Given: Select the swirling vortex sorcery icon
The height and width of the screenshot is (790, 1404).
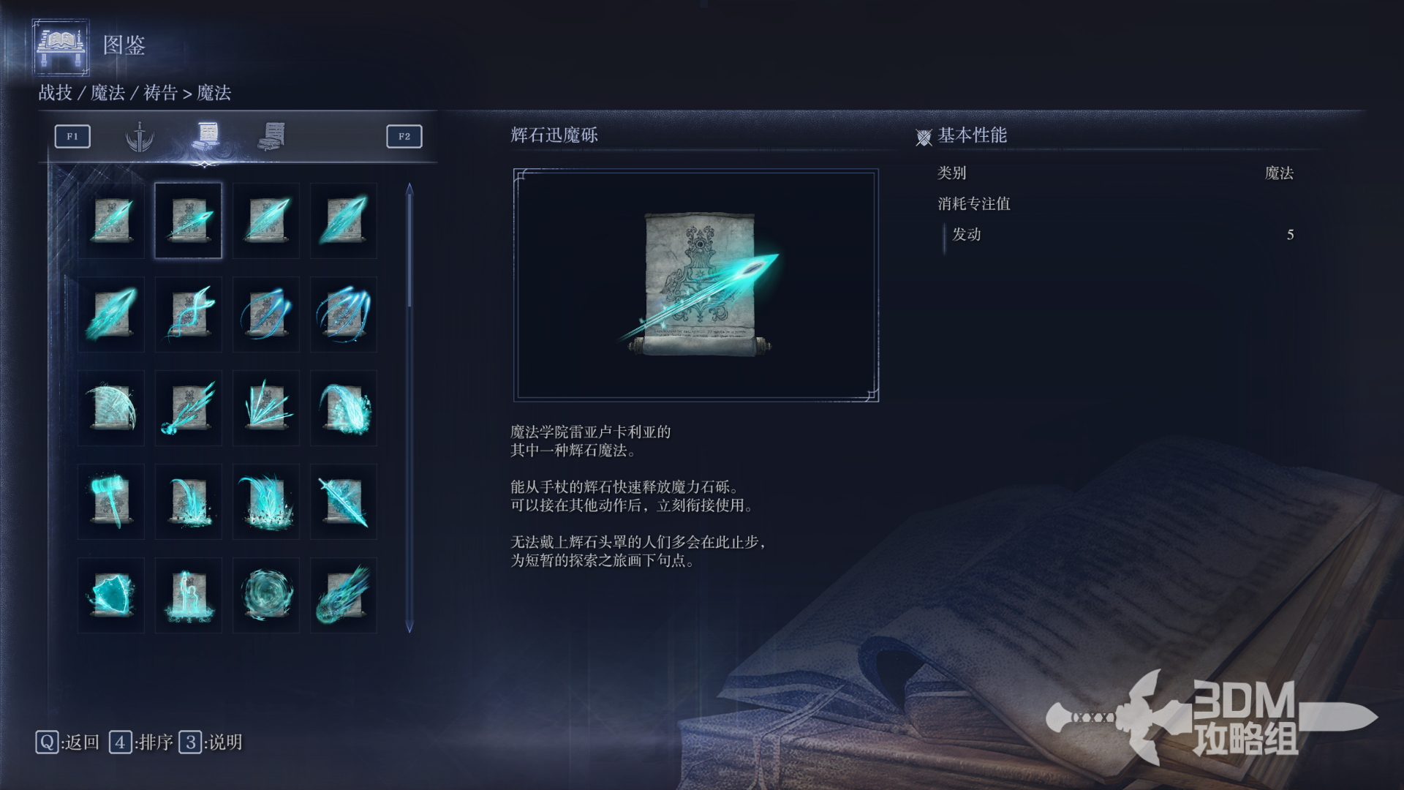Looking at the screenshot, I should click(x=266, y=595).
